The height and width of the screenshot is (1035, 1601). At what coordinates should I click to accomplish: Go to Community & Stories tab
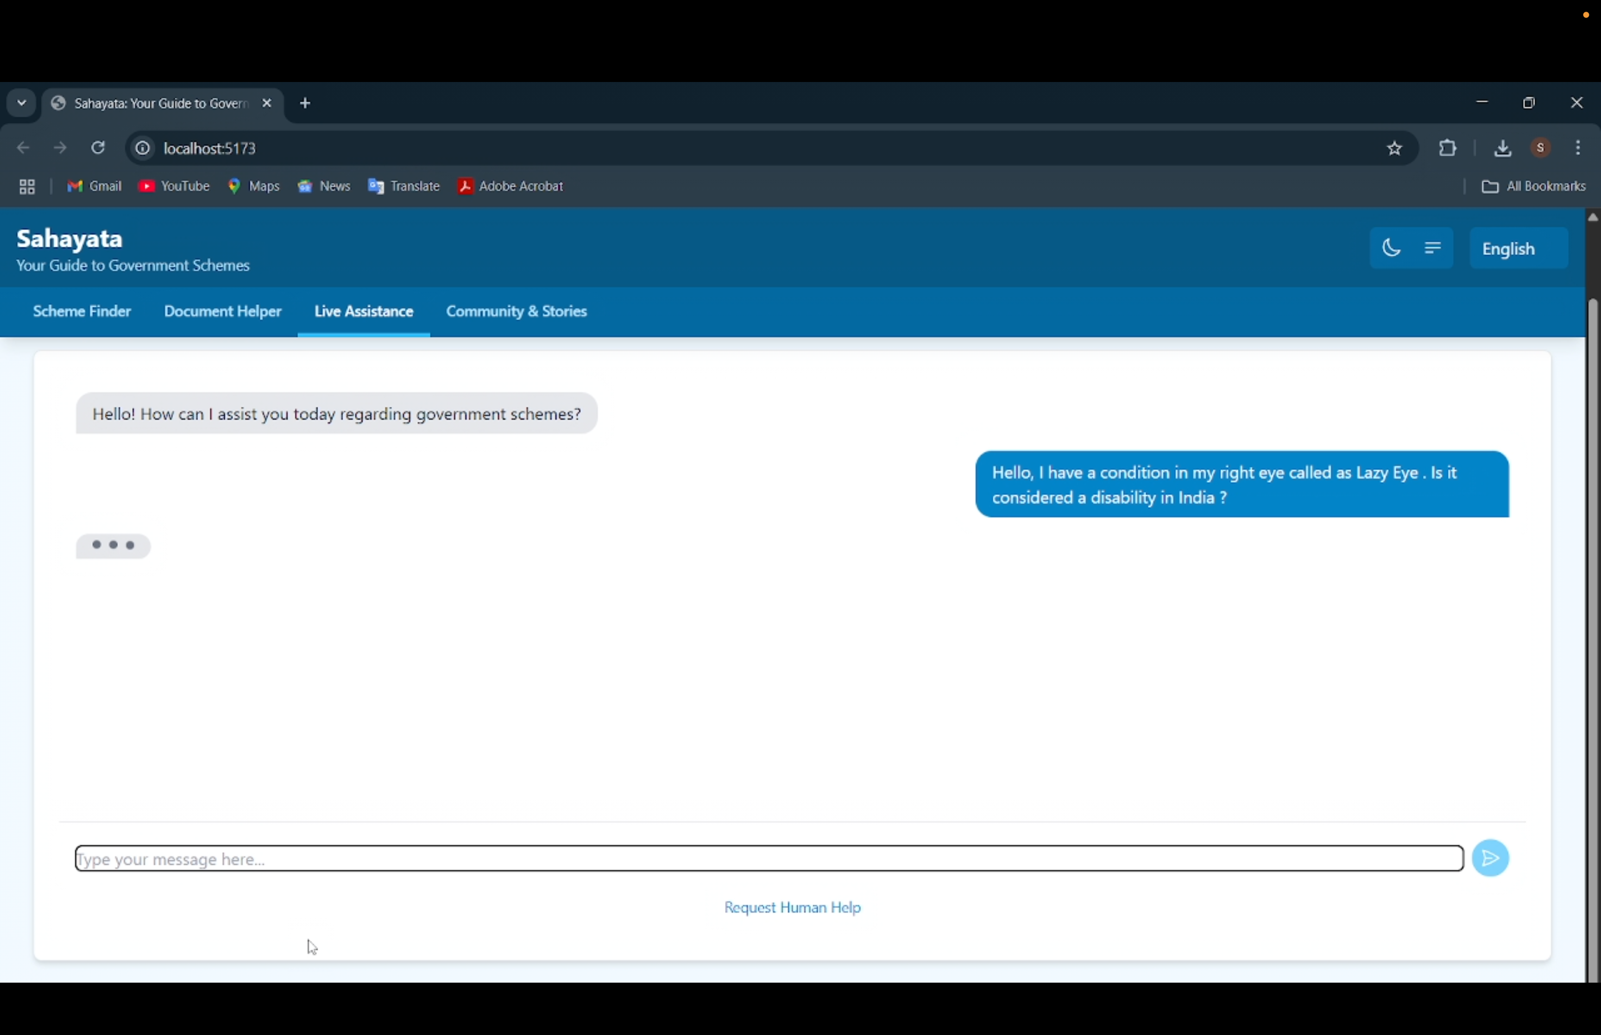tap(516, 312)
